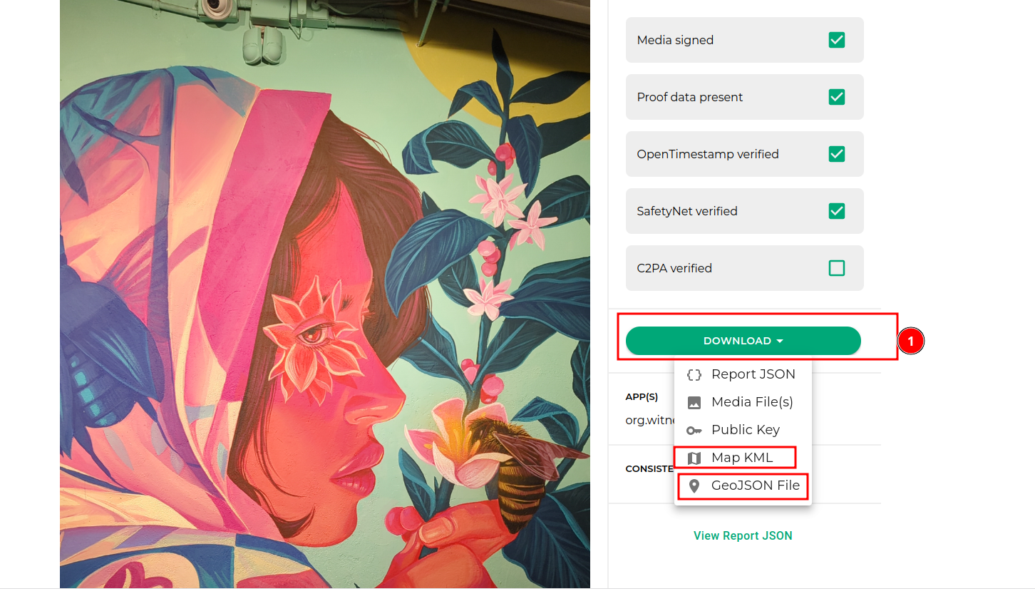The image size is (1035, 616).
Task: Uncheck the SafetyNet verified checkbox
Action: [836, 211]
